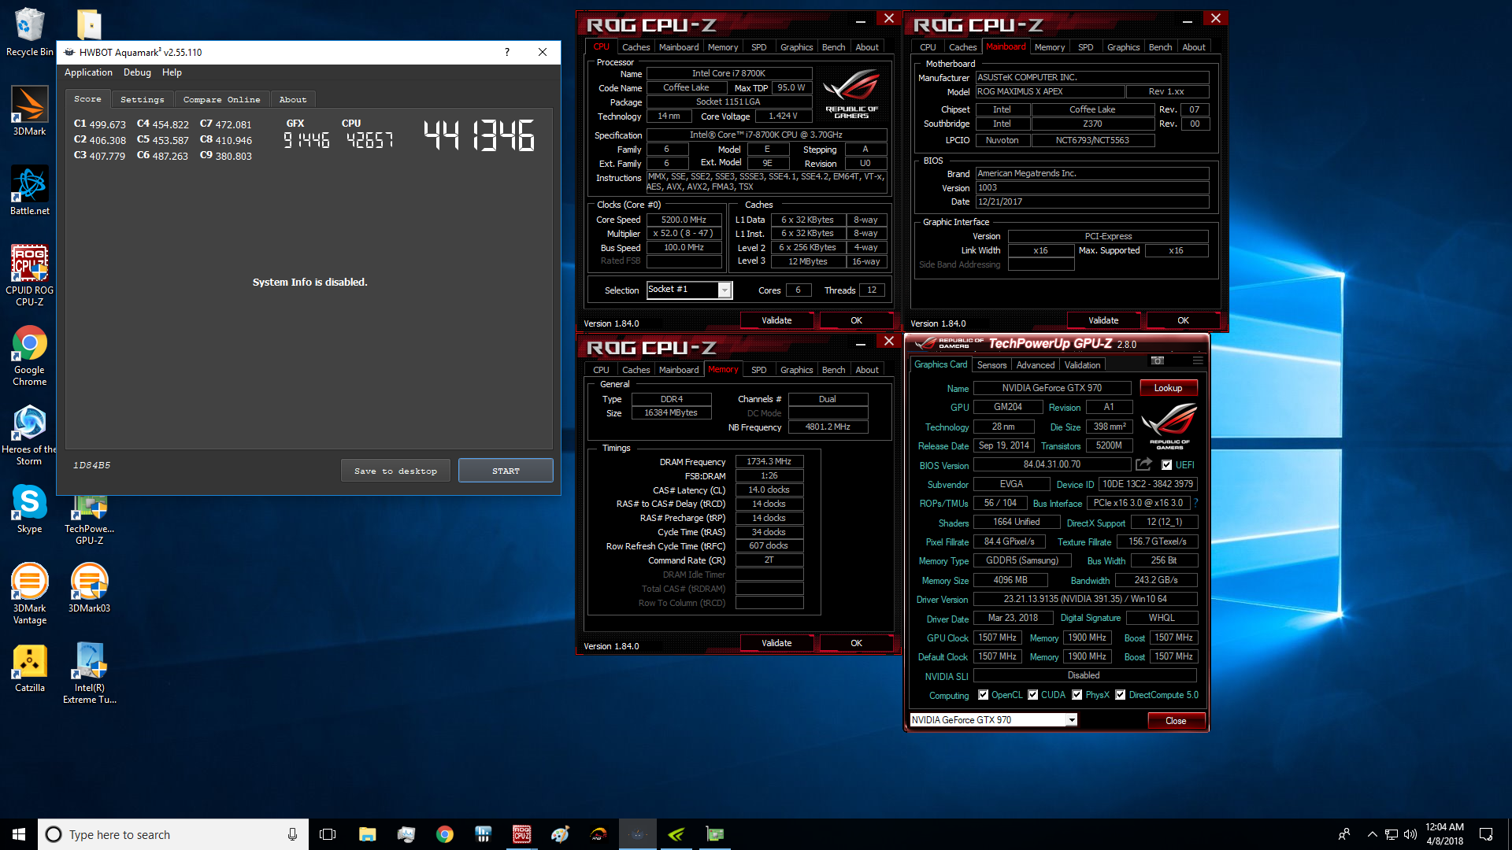Launch the Catzilla desktop shortcut

(29, 668)
